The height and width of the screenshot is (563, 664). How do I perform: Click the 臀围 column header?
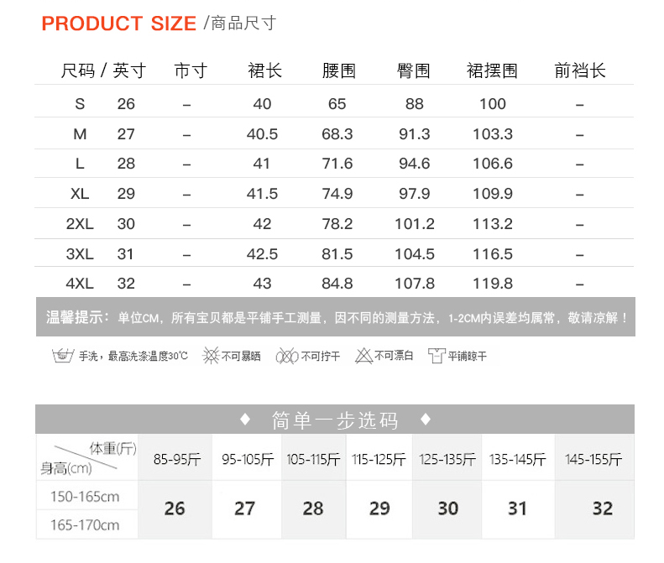pos(413,71)
